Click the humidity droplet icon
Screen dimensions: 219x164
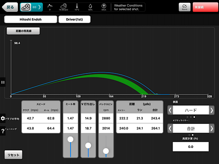pyautogui.click(x=90, y=6)
